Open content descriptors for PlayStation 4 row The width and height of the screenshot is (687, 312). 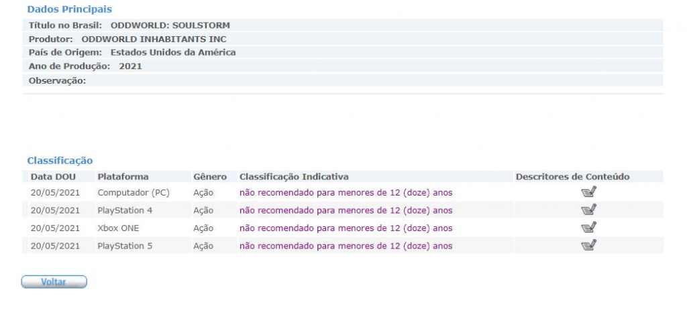589,210
